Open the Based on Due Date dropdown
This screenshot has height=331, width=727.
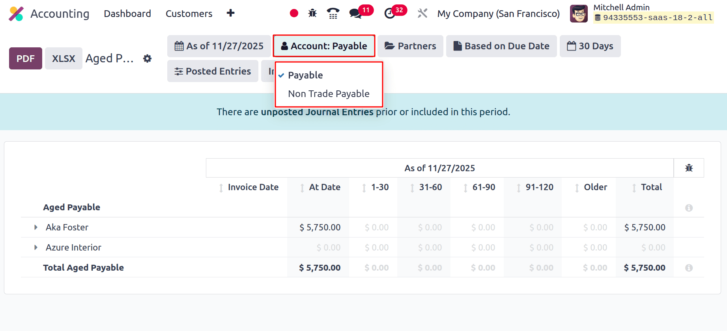[x=501, y=46]
